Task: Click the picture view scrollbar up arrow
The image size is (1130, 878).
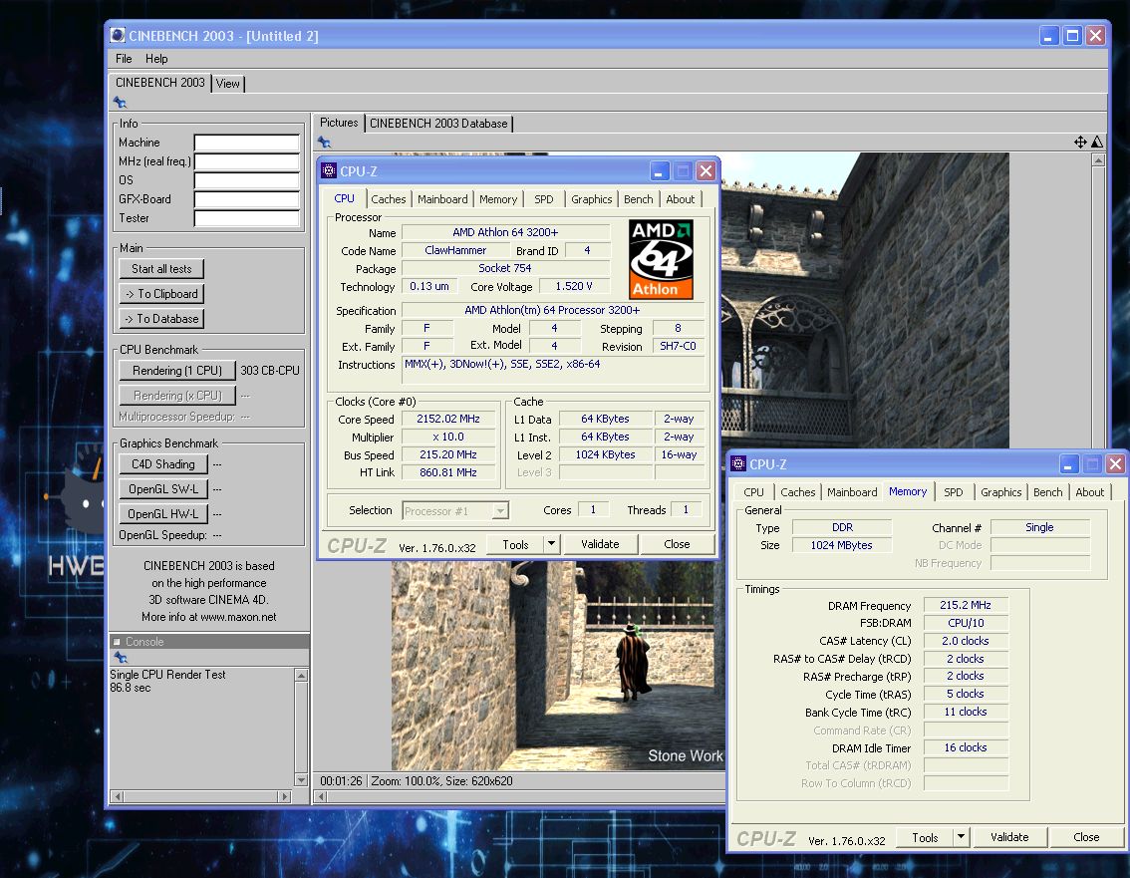Action: tap(1097, 160)
